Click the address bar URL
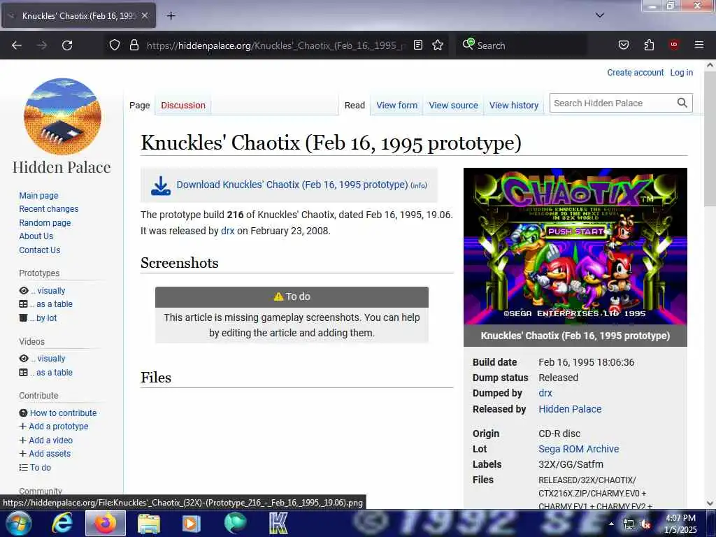716x537 pixels. 275,45
